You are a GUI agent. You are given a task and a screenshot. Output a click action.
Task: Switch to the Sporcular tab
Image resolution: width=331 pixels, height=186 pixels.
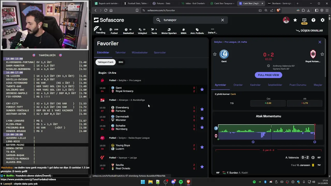(160, 52)
